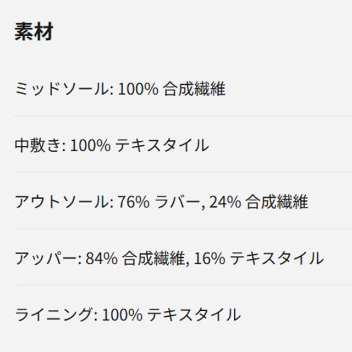Click the 素材 section heading

34,33
